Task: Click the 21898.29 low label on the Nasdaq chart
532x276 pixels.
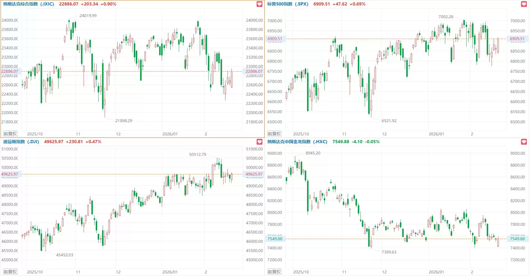Action: point(124,121)
